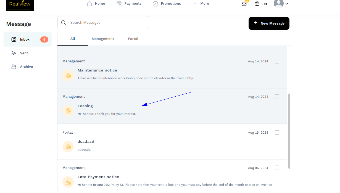Click the Payments card icon
Screen dimensions: 340x193
pos(119,4)
